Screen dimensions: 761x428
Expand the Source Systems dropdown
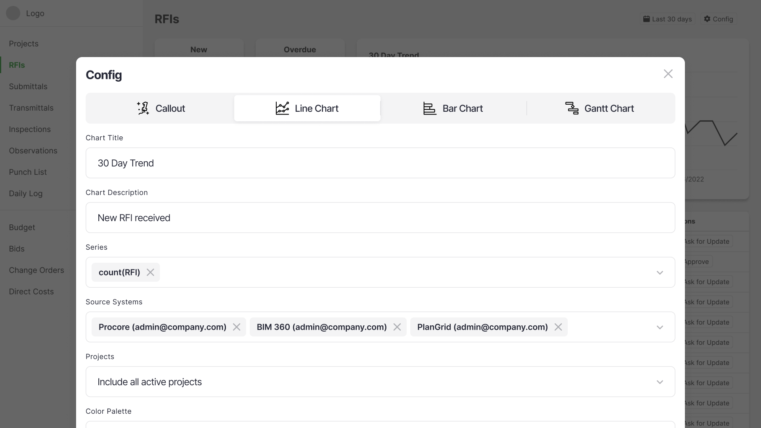pyautogui.click(x=660, y=327)
